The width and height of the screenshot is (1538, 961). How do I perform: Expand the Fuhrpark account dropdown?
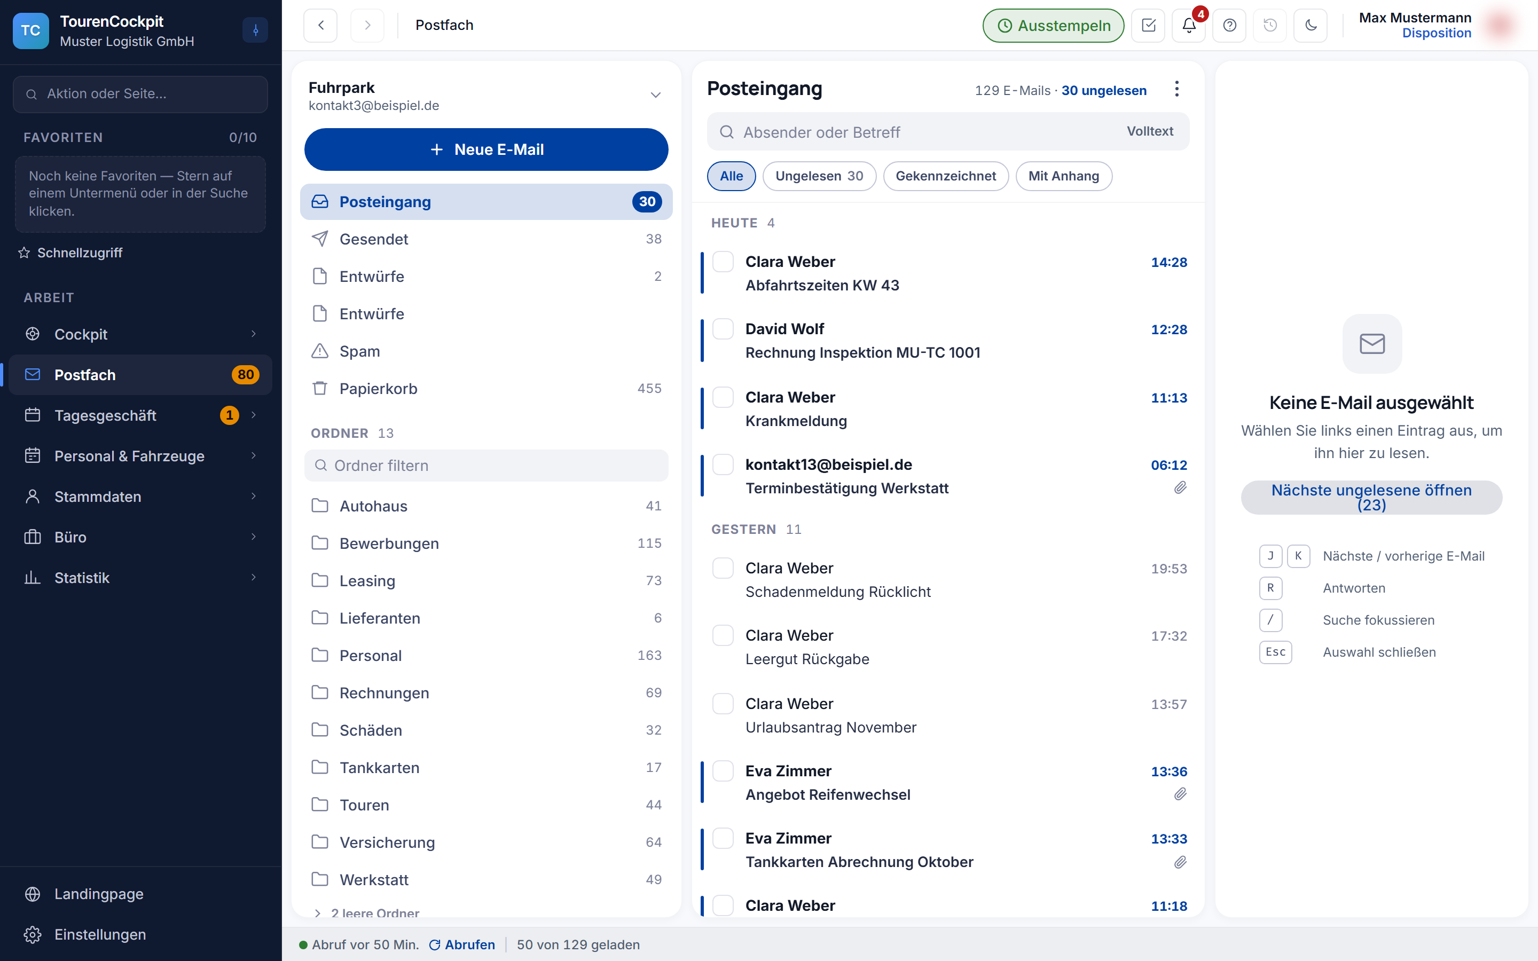(x=655, y=96)
